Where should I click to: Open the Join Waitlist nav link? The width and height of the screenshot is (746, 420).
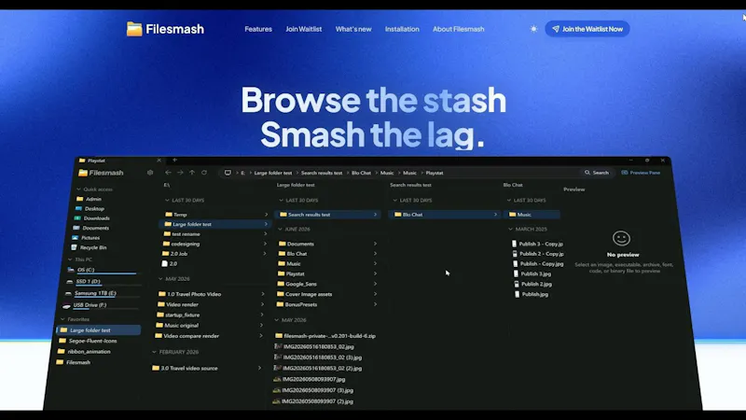click(304, 29)
